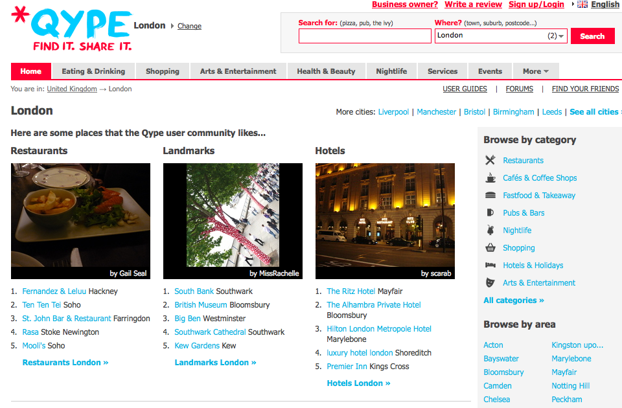Image resolution: width=622 pixels, height=408 pixels.
Task: Open the FORUMS link
Action: tap(519, 89)
